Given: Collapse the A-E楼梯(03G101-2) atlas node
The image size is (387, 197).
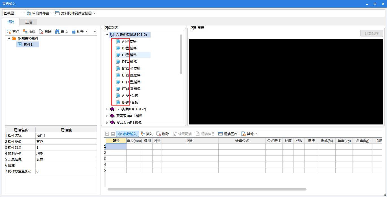Looking at the screenshot, I should click(107, 34).
